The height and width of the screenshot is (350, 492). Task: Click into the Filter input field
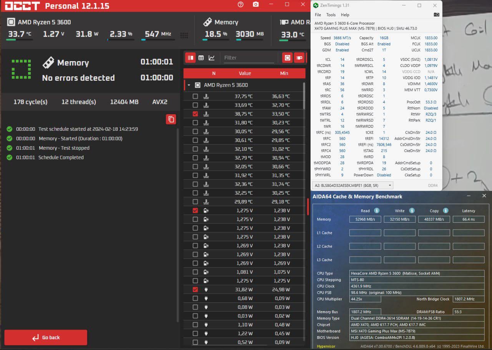pos(249,58)
